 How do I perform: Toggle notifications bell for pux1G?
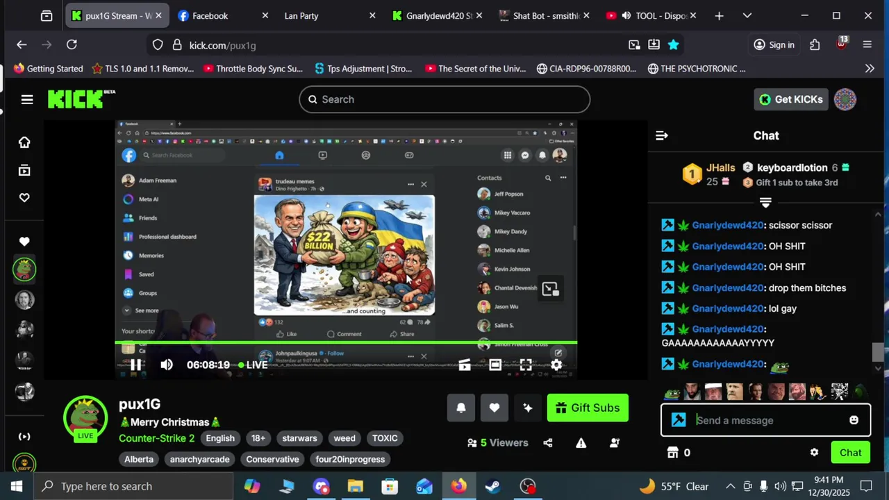pos(461,408)
